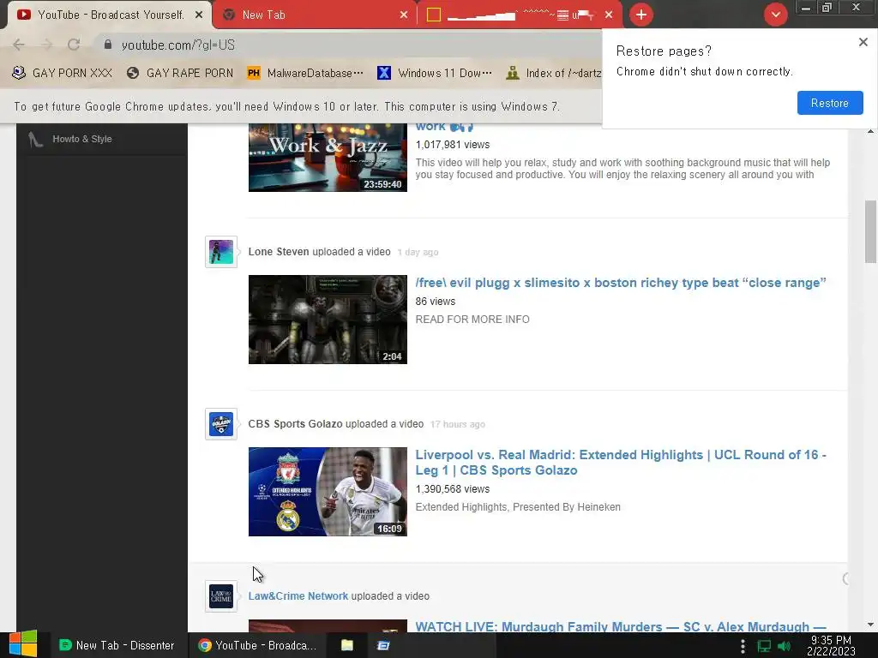Click the browser forward arrow
The image size is (878, 658).
pos(46,45)
